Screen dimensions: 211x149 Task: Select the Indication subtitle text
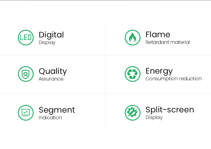[x=50, y=118]
